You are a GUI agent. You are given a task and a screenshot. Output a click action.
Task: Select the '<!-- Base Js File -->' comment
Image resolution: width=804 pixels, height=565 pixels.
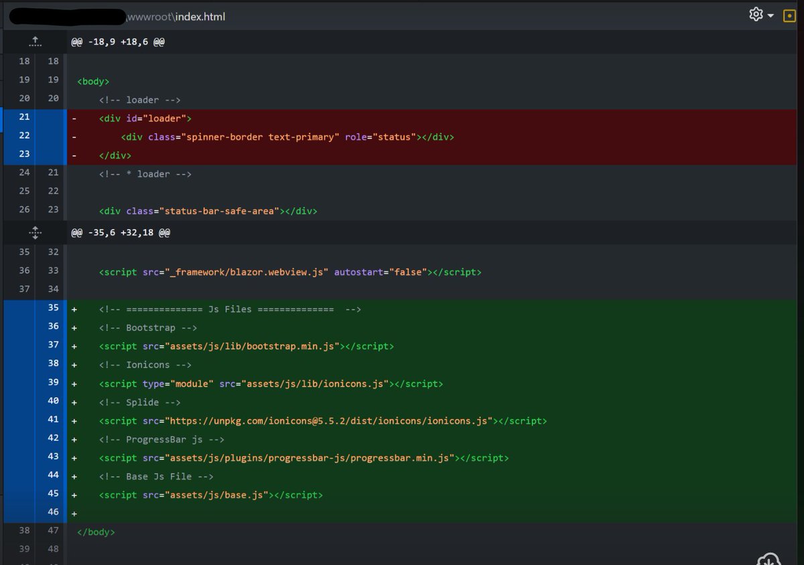[156, 477]
